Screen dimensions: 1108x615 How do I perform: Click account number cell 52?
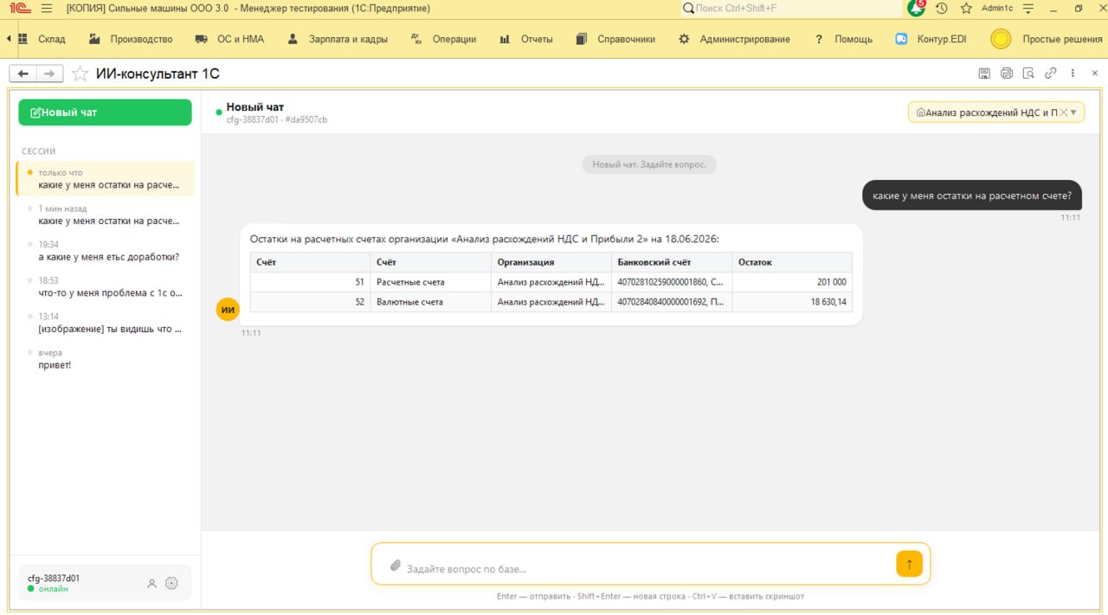(x=310, y=302)
